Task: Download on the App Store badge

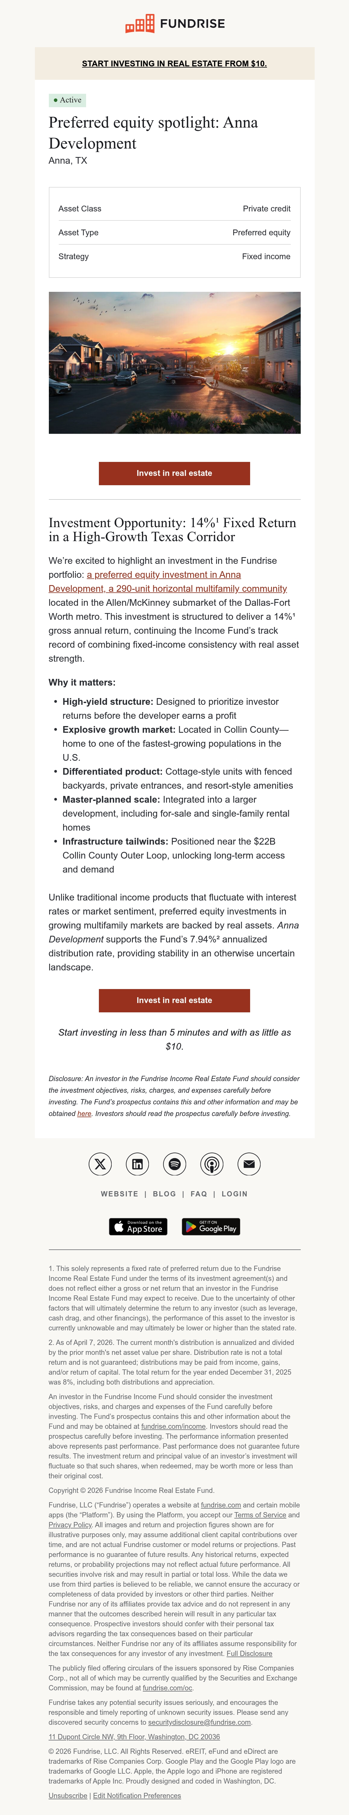Action: 138,1227
